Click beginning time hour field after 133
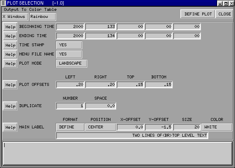This screenshot has height=168, width=235. [130, 27]
